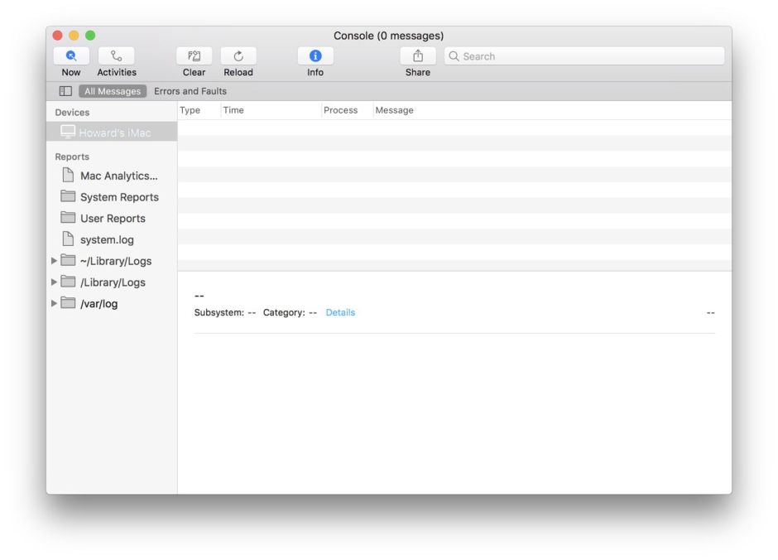
Task: Open the Share menu icon
Action: point(417,56)
